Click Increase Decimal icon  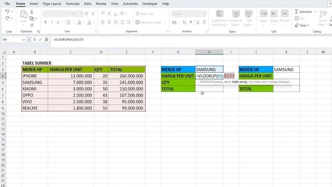(198, 22)
